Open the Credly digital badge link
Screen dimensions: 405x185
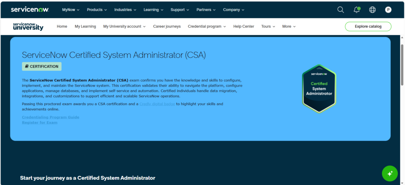click(x=157, y=104)
